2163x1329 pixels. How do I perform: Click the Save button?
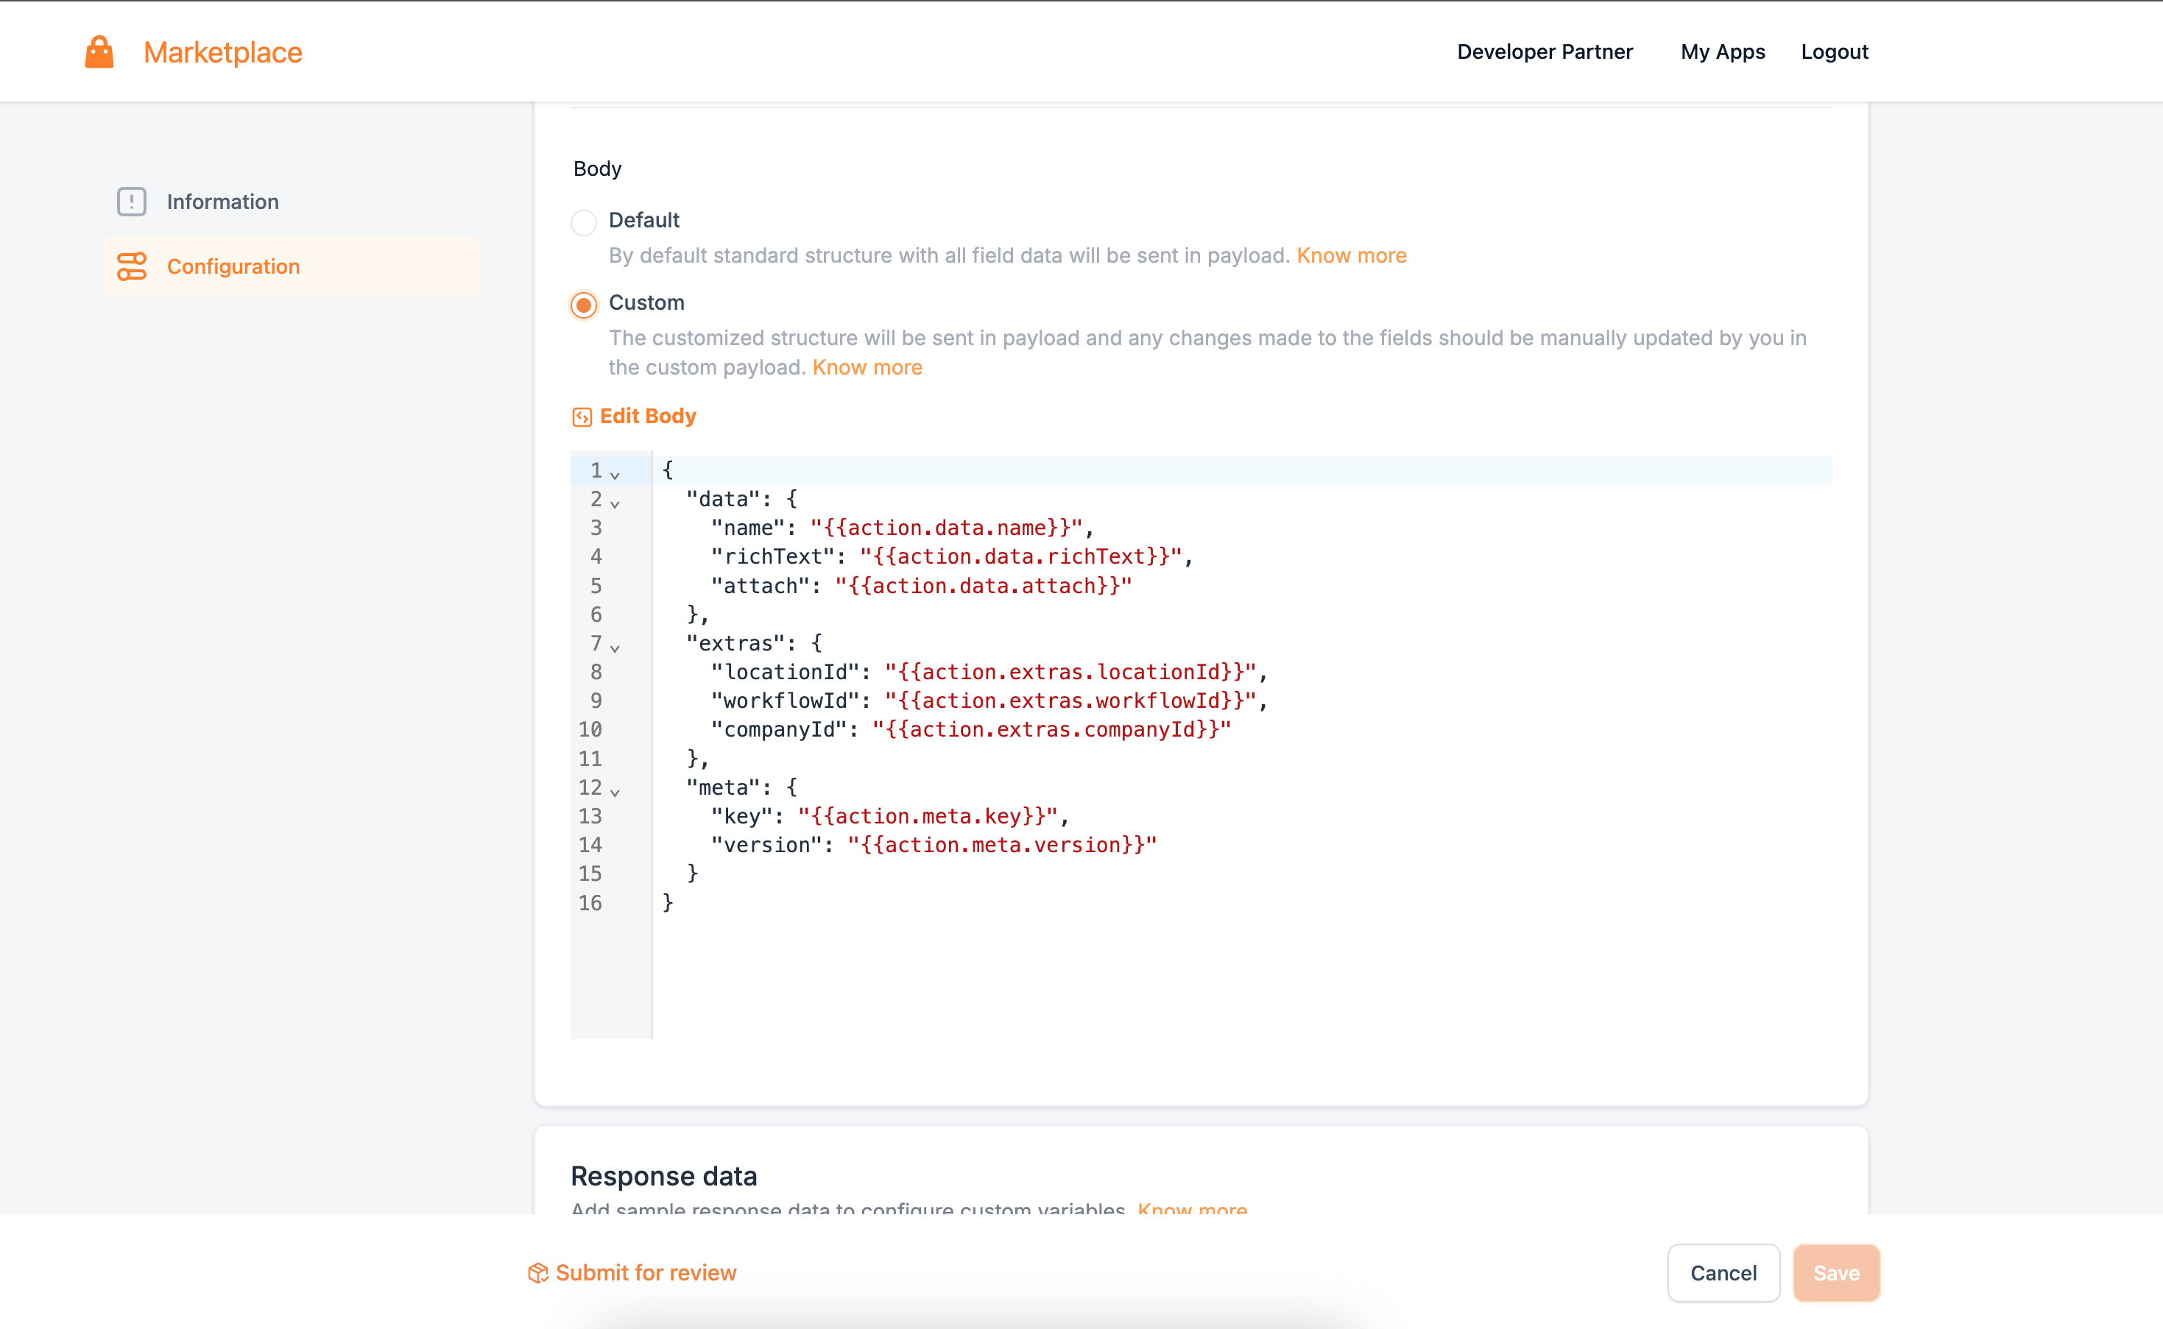[1836, 1273]
